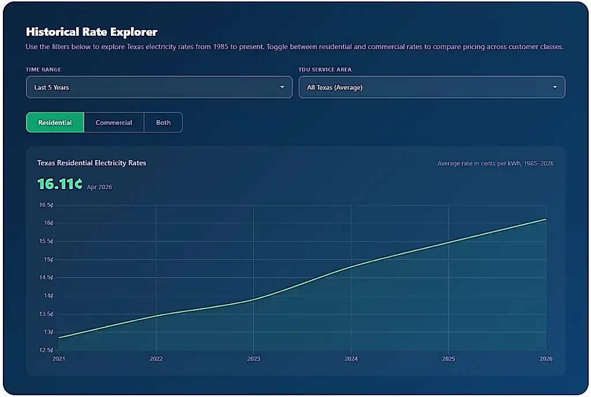This screenshot has width=591, height=397.
Task: Click the 2021 x-axis label
Action: 59,358
